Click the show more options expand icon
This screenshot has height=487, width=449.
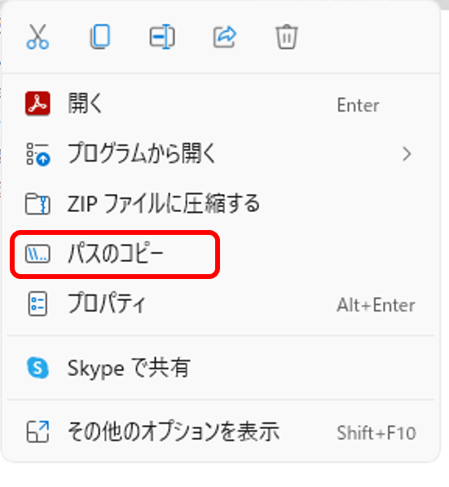37,432
